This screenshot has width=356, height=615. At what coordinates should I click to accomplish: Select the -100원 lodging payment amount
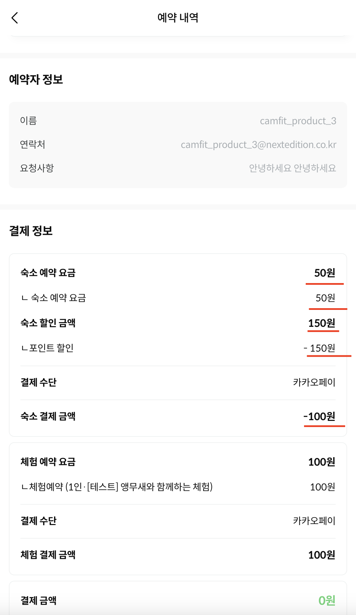click(x=319, y=416)
